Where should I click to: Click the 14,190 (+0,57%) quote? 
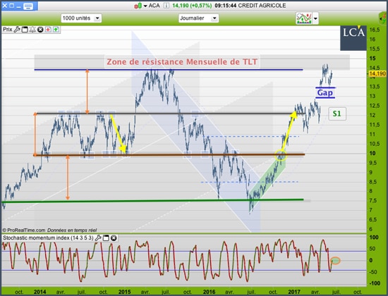tap(192, 6)
